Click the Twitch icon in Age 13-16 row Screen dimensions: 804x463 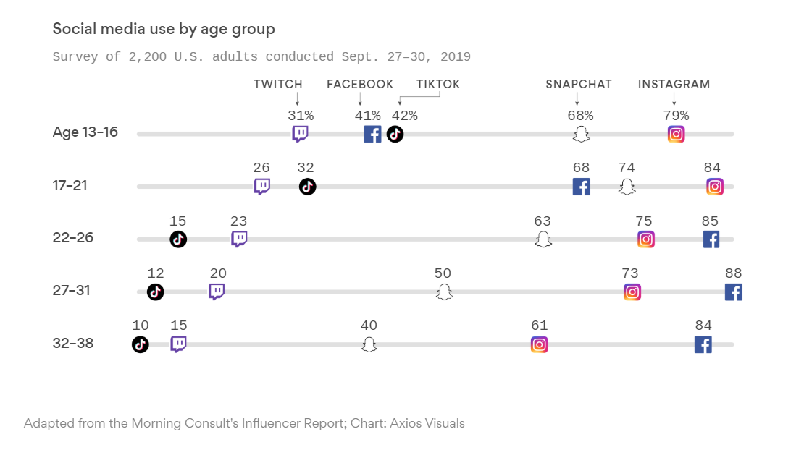tap(300, 134)
